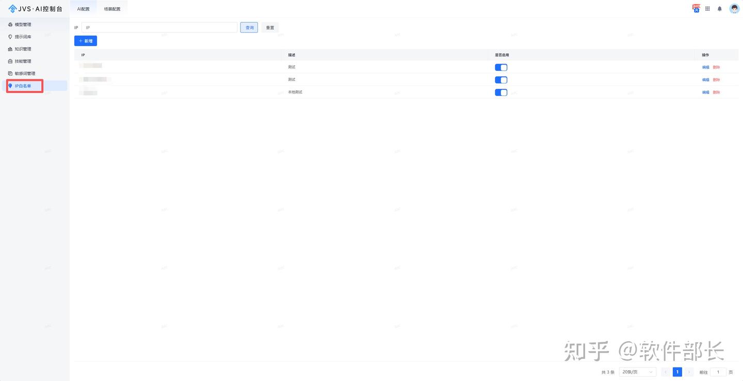Open the apps grid icon

708,9
